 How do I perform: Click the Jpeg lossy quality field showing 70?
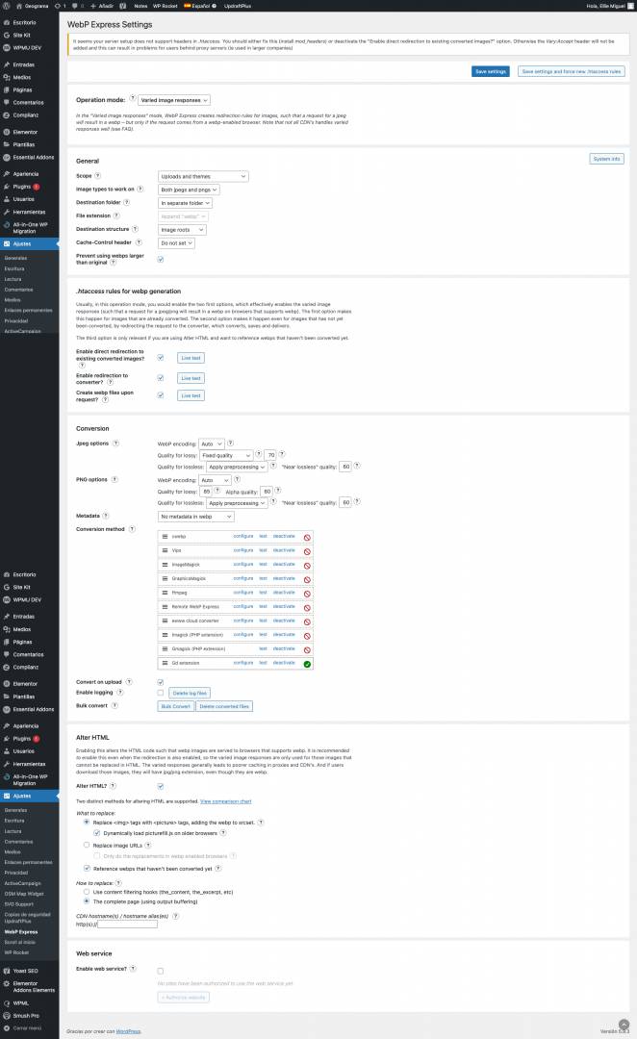pyautogui.click(x=270, y=455)
